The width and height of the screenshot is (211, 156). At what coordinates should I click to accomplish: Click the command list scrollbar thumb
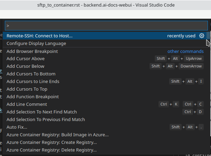pyautogui.click(x=208, y=35)
